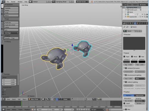The width and height of the screenshot is (149, 111).
Task: Open the File menu
Action: coord(8,2)
